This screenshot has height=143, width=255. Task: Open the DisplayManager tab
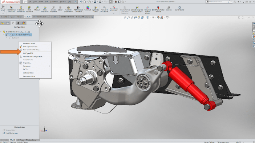(24, 23)
